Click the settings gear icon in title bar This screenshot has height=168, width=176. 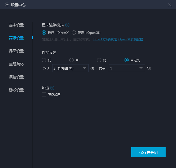click(x=7, y=5)
